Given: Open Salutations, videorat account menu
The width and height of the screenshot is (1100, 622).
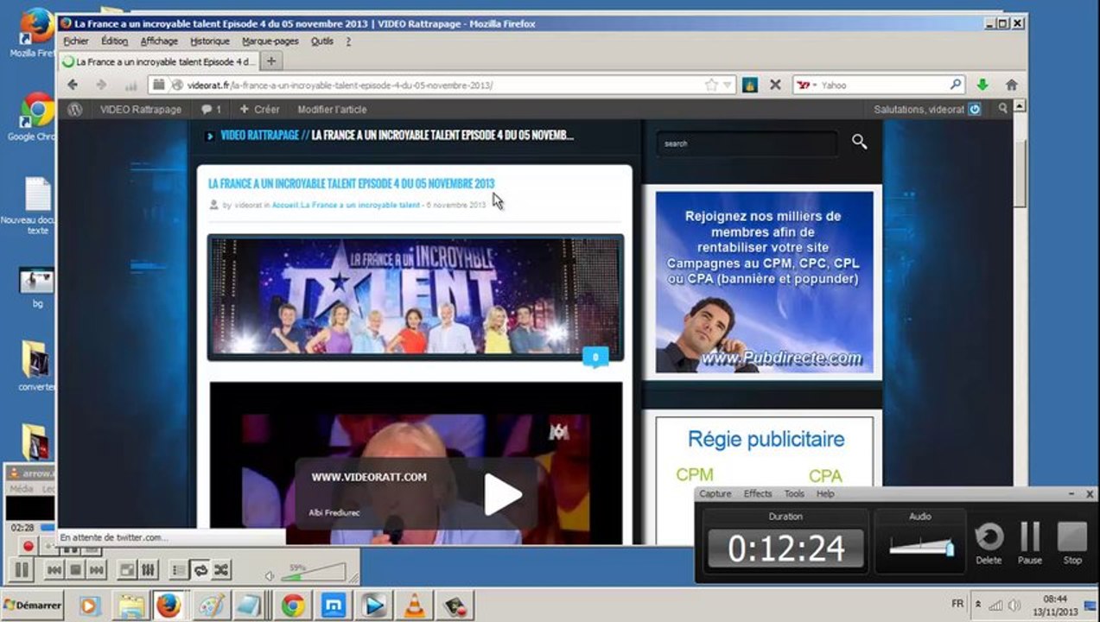Looking at the screenshot, I should coord(927,110).
